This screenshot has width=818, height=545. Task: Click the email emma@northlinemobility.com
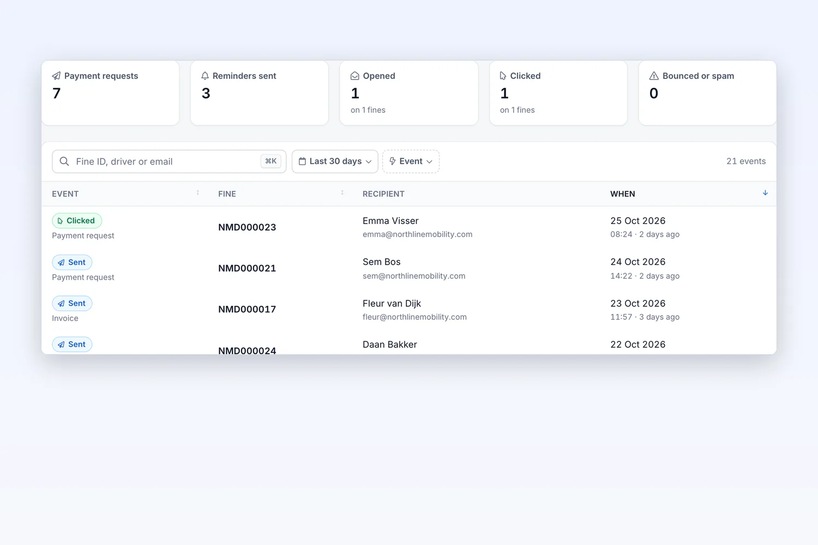[418, 234]
